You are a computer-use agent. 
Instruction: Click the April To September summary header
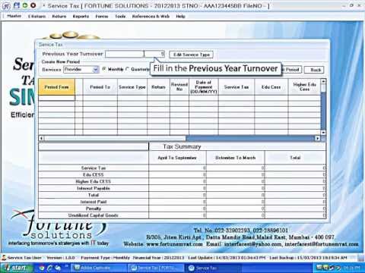(177, 158)
